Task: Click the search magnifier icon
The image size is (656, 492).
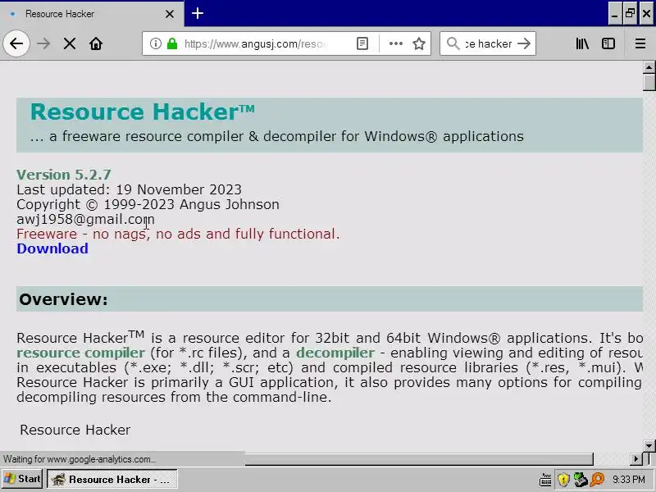Action: [x=453, y=43]
